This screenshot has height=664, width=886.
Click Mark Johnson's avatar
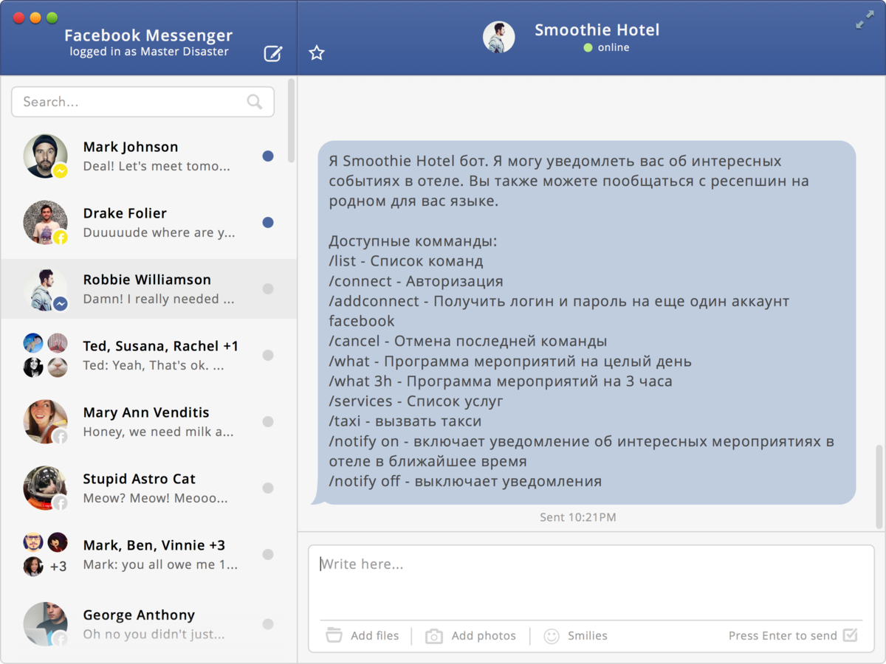click(x=45, y=156)
